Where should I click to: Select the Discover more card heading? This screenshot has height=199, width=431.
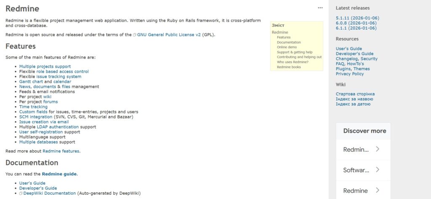364,131
